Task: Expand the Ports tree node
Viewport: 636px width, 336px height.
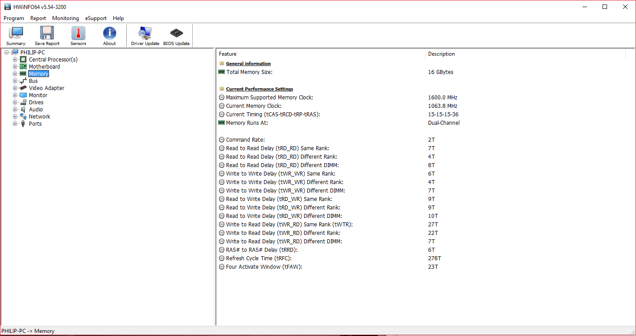Action: click(x=15, y=123)
